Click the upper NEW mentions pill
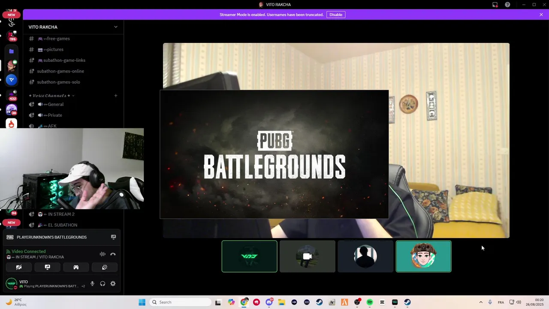 click(x=12, y=15)
